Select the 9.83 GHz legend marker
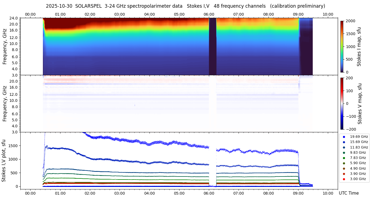371x199 pixels. pos(344,153)
